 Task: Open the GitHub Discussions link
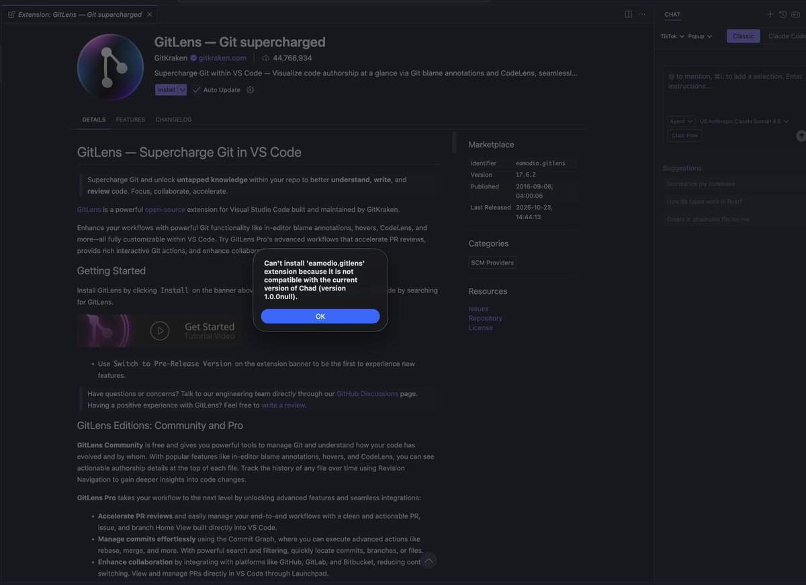[x=367, y=393]
